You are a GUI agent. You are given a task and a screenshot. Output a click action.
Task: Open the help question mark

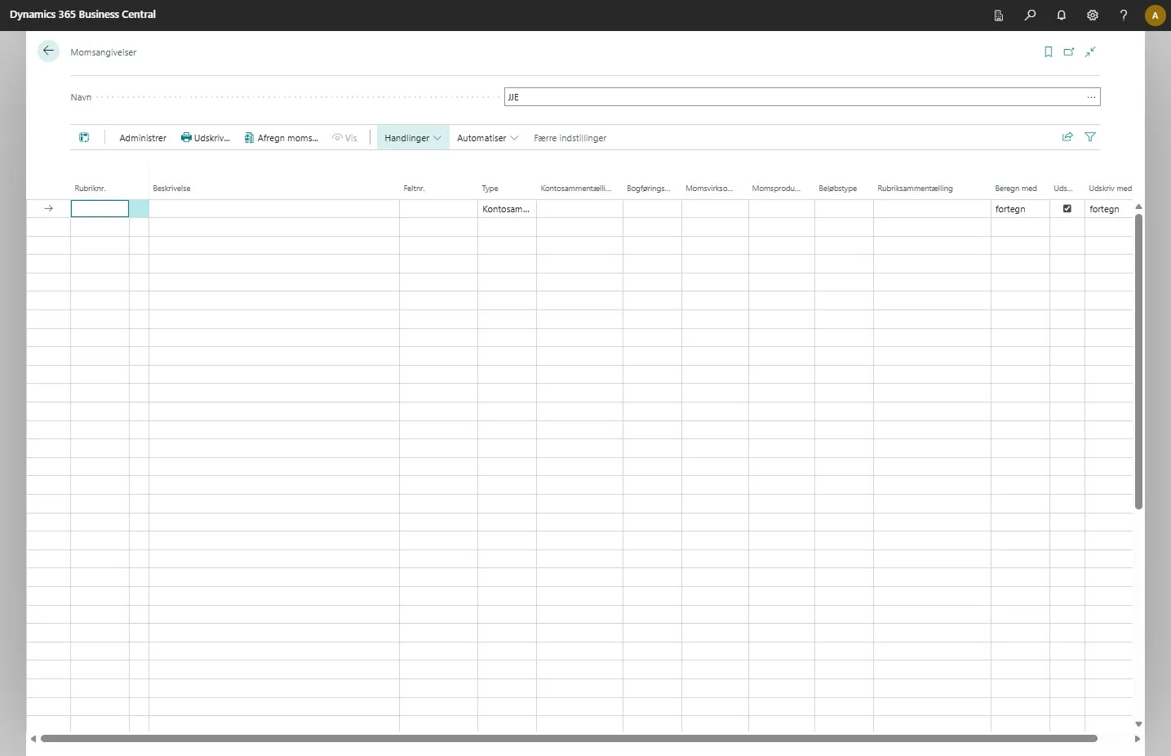tap(1124, 16)
